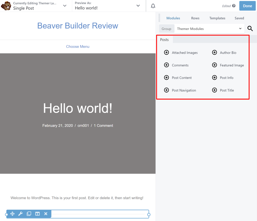Expand the Preview As dropdown chevron
This screenshot has height=221, width=257.
(138, 6)
